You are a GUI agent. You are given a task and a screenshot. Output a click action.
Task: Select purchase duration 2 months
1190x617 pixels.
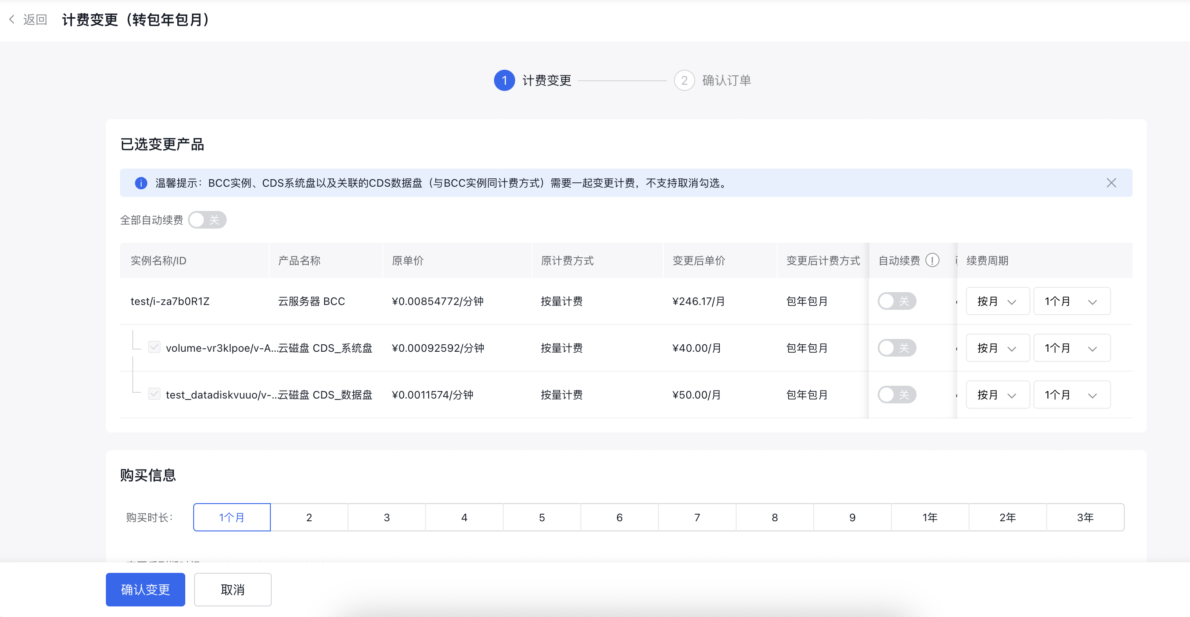point(309,517)
